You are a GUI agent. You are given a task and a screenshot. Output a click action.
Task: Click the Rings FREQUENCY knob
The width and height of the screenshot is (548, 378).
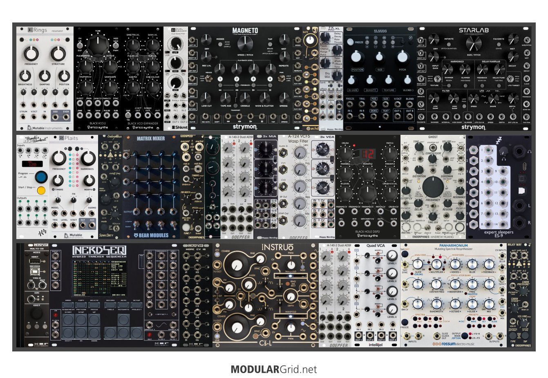pos(31,54)
